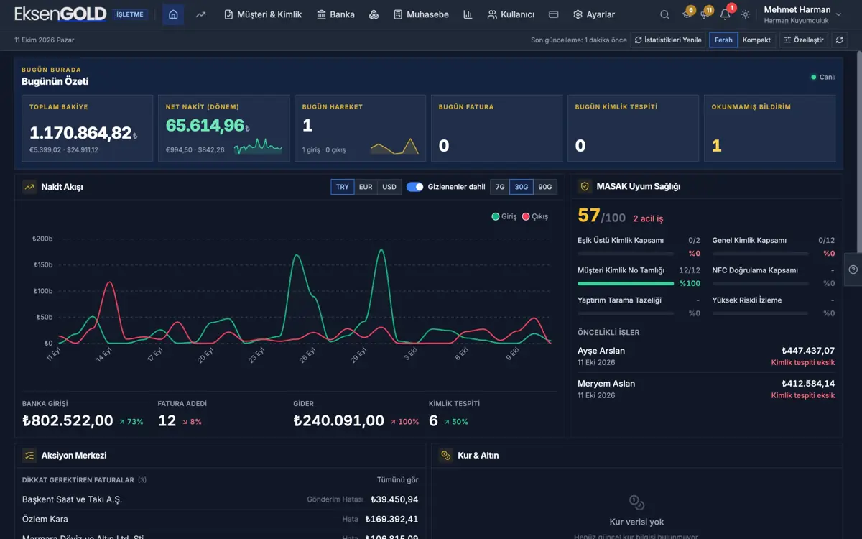Switch theme with the sun icon
The height and width of the screenshot is (539, 862).
point(746,14)
